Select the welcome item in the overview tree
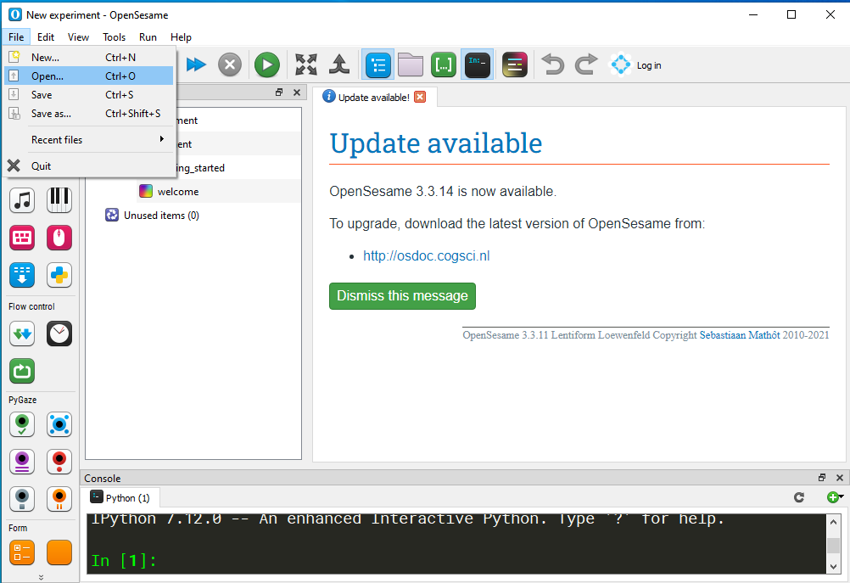Screen dimensions: 850x583 [x=178, y=192]
